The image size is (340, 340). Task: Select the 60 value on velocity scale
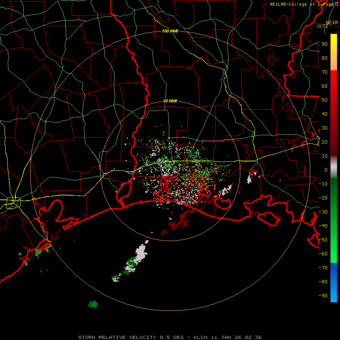tap(325, 86)
